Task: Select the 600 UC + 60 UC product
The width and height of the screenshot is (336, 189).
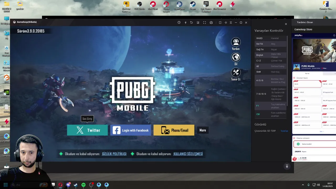Action: pos(307,92)
